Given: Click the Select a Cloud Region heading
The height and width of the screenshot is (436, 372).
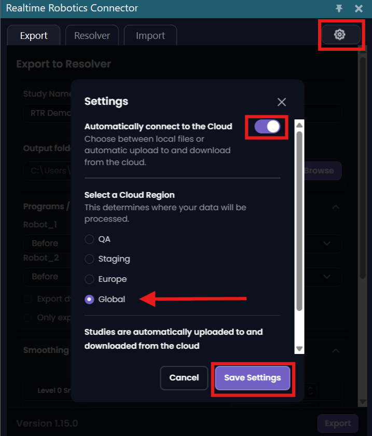Looking at the screenshot, I should point(130,195).
